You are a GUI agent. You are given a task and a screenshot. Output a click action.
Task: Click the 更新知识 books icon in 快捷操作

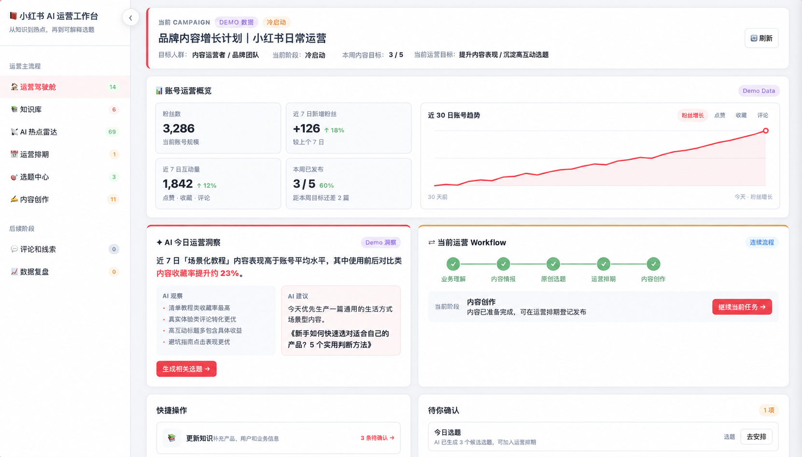171,438
